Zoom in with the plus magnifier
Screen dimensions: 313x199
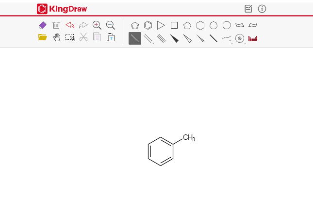(x=97, y=25)
